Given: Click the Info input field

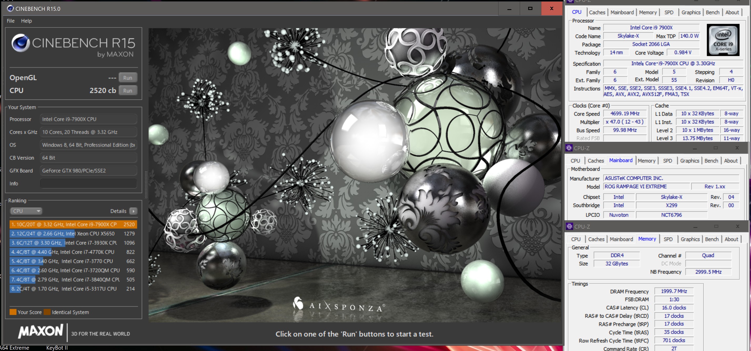Looking at the screenshot, I should click(88, 183).
